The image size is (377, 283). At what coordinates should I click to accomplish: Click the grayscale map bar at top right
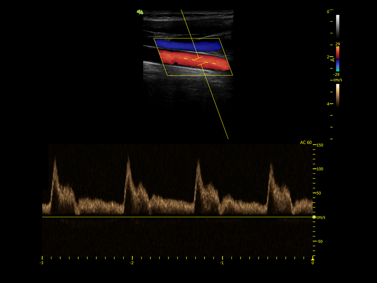tap(337, 26)
